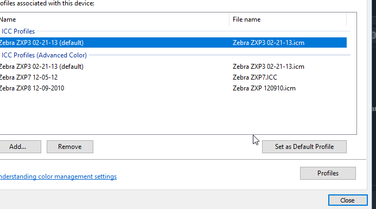376x209 pixels.
Task: Sort list by the Name column header
Action: coord(114,19)
